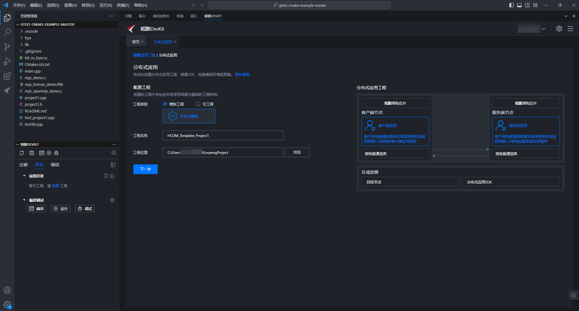The image size is (579, 311).
Task: Click 编译 button in 编译调试
Action: [36, 209]
